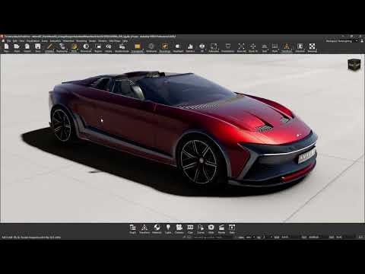Image resolution: width=365 pixels, height=274 pixels.
Task: Click the Region render toolbar icon
Action: (x=98, y=46)
